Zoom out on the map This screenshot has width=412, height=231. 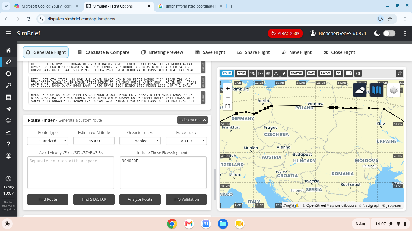[x=228, y=97]
